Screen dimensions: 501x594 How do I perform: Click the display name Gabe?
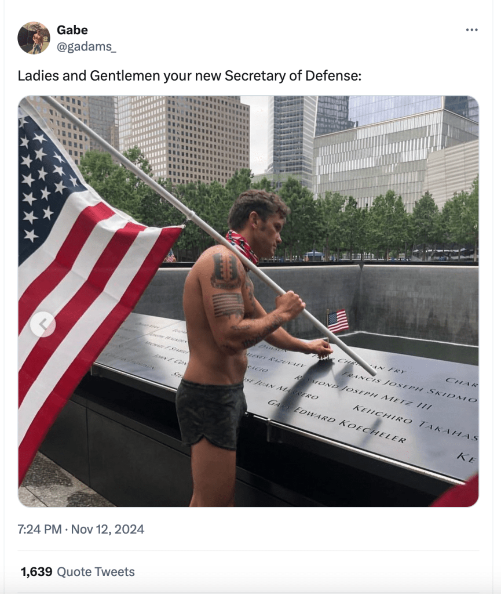tap(72, 30)
